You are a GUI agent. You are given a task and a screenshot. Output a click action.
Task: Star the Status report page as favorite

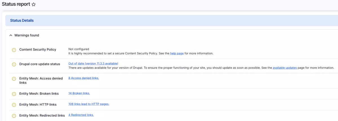click(34, 4)
